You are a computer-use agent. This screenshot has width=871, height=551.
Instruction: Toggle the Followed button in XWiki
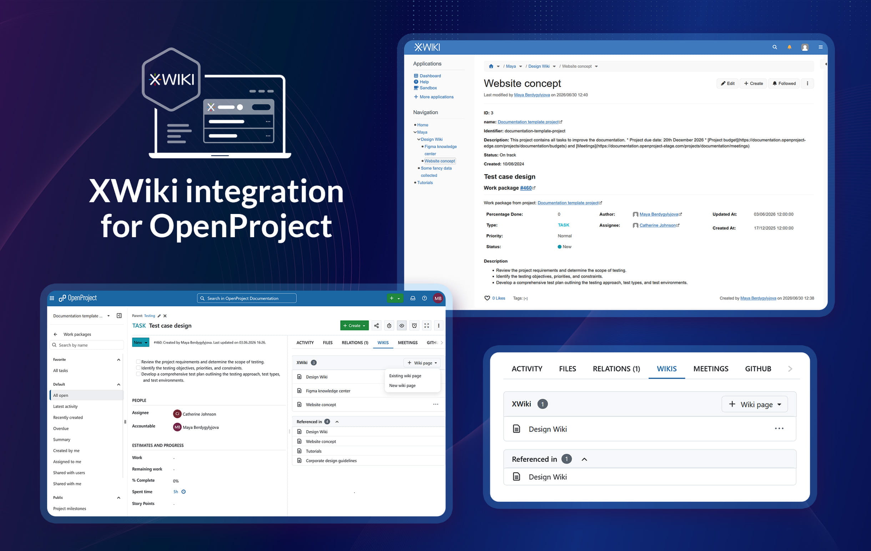coord(784,83)
